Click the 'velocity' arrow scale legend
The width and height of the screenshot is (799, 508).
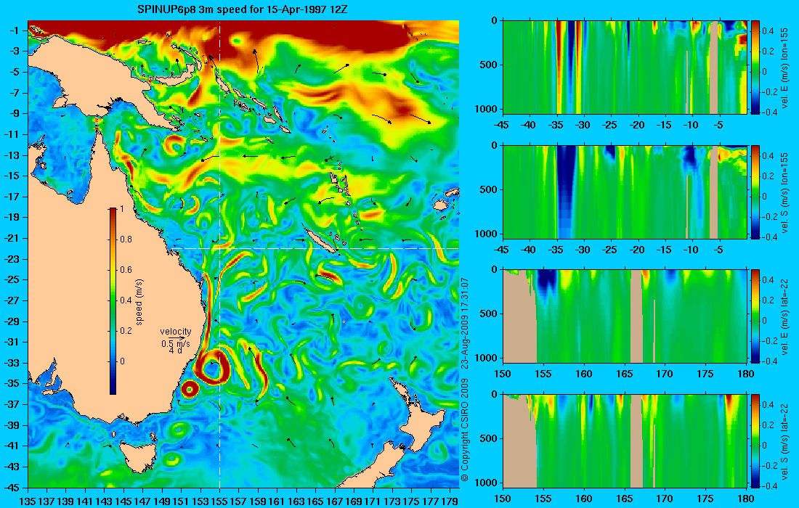click(176, 340)
